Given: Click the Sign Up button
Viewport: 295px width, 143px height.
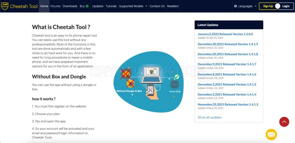Looking at the screenshot, I should (x=268, y=6).
